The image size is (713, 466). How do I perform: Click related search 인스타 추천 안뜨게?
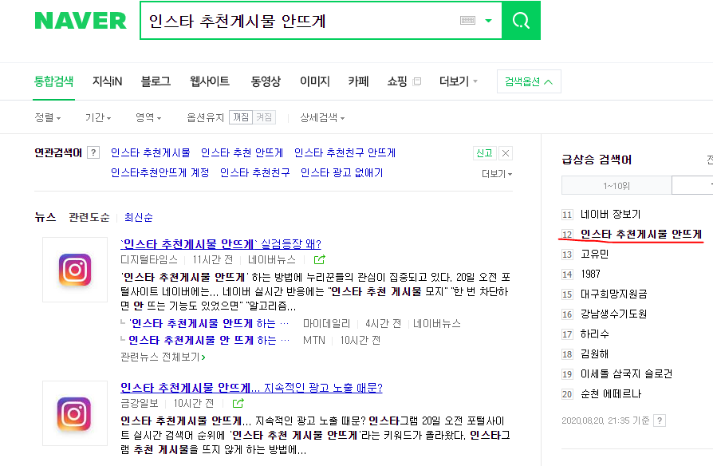pos(242,152)
